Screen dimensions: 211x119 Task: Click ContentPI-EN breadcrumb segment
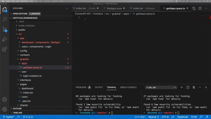[83, 14]
